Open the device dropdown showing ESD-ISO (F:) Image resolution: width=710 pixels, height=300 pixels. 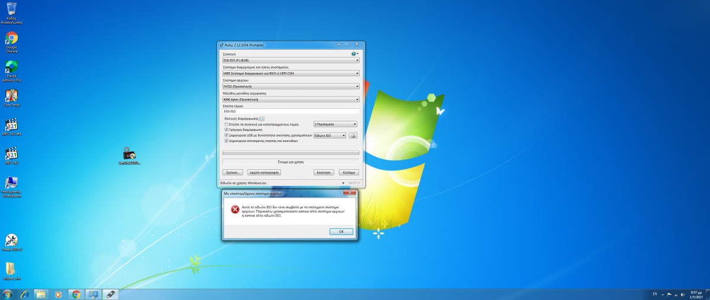point(291,60)
